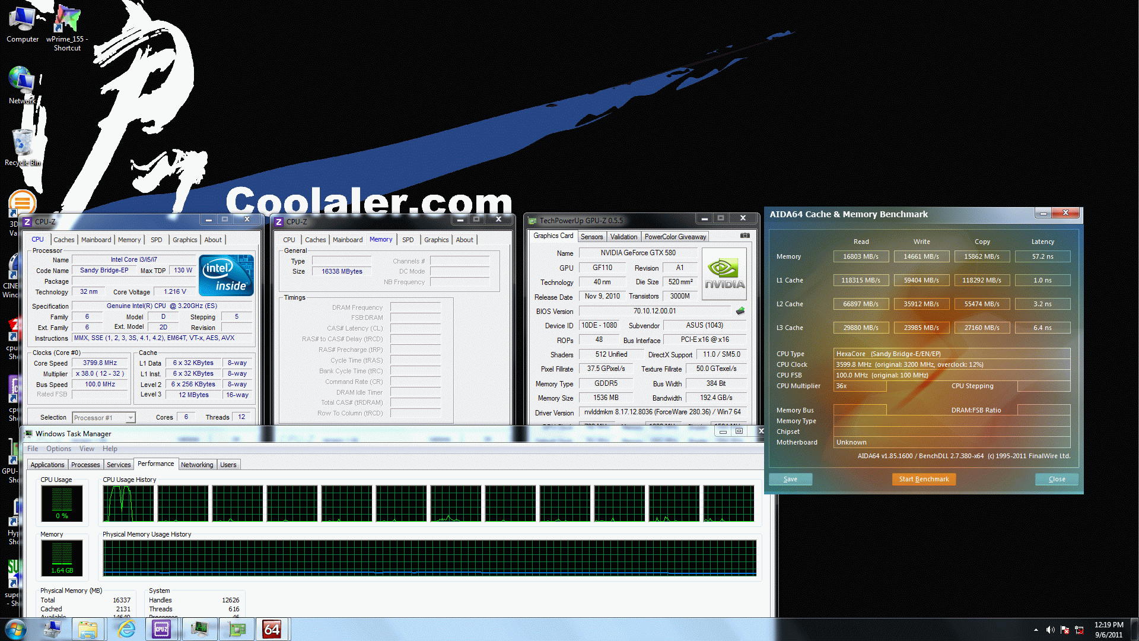Switch to Networking tab in Task Manager
The width and height of the screenshot is (1139, 641).
[x=197, y=465]
